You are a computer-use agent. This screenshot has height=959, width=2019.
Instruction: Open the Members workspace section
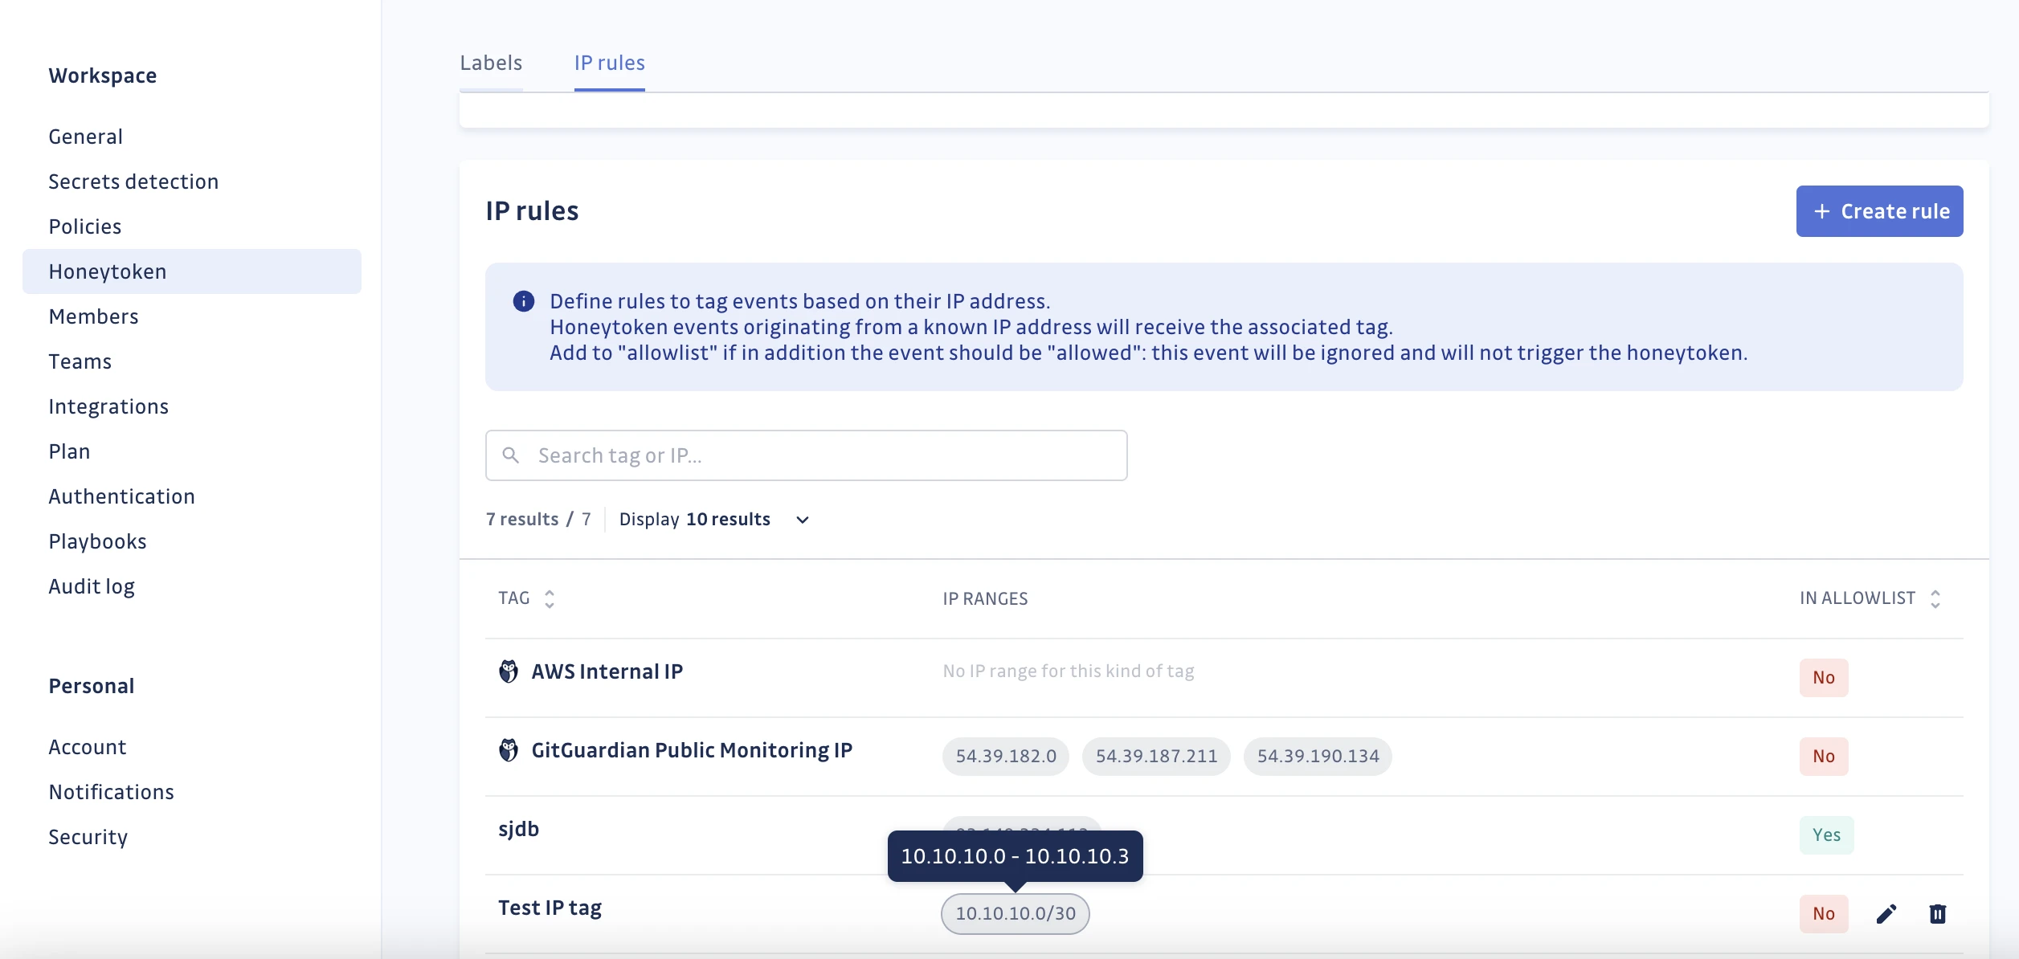[x=93, y=316]
